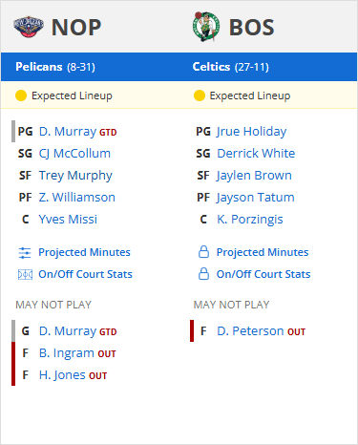Open H. Jones out listing
Image resolution: width=358 pixels, height=445 pixels.
(x=62, y=375)
